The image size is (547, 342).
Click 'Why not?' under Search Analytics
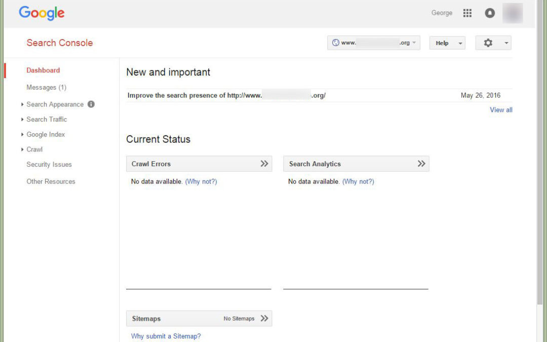(358, 181)
